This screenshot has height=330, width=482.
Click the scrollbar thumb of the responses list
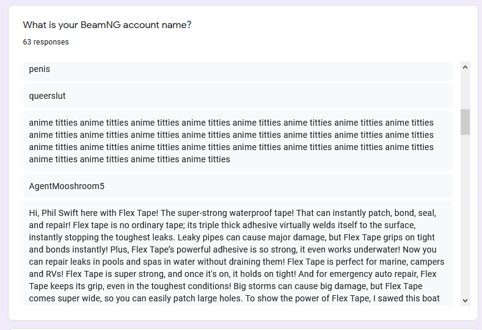pos(465,121)
